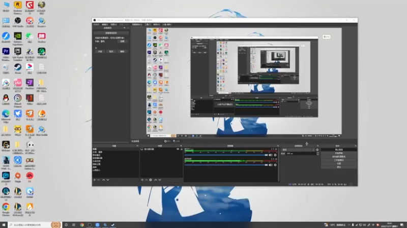The width and height of the screenshot is (407, 228).
Task: Click the Windows taskbar search box
Action: (x=35, y=225)
